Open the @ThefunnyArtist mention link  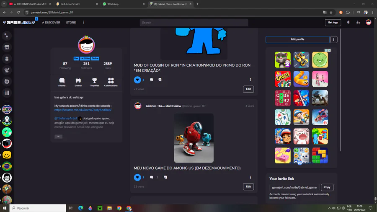click(x=66, y=118)
